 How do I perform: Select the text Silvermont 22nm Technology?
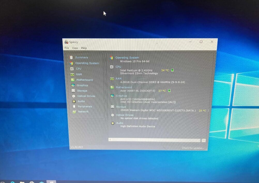(139, 73)
